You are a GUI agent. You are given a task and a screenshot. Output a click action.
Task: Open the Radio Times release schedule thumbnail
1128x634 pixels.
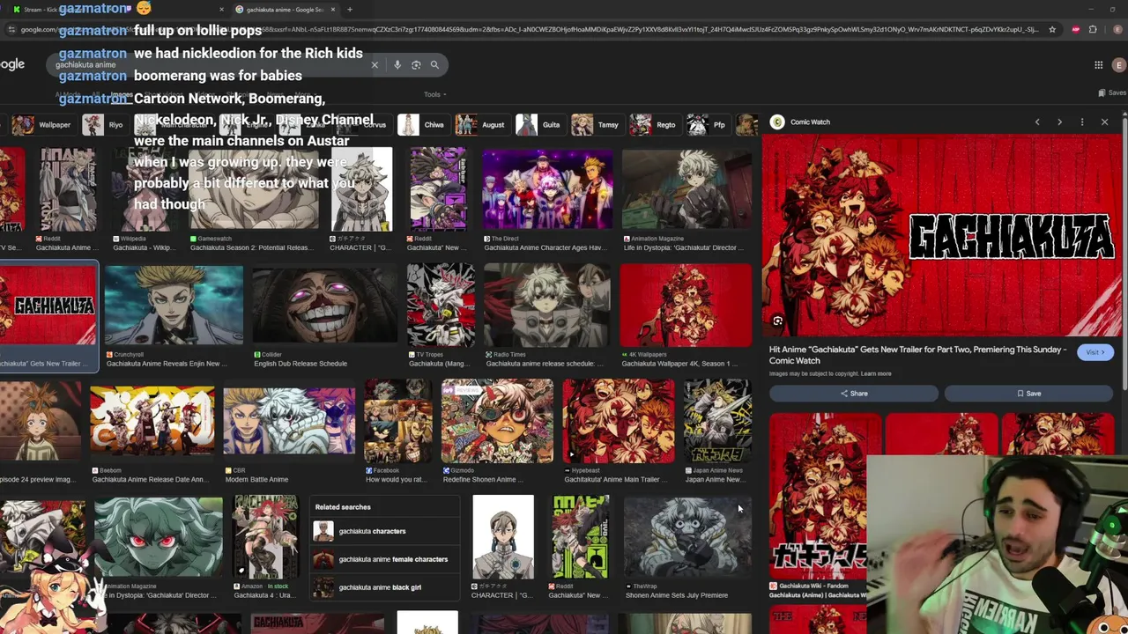(546, 306)
